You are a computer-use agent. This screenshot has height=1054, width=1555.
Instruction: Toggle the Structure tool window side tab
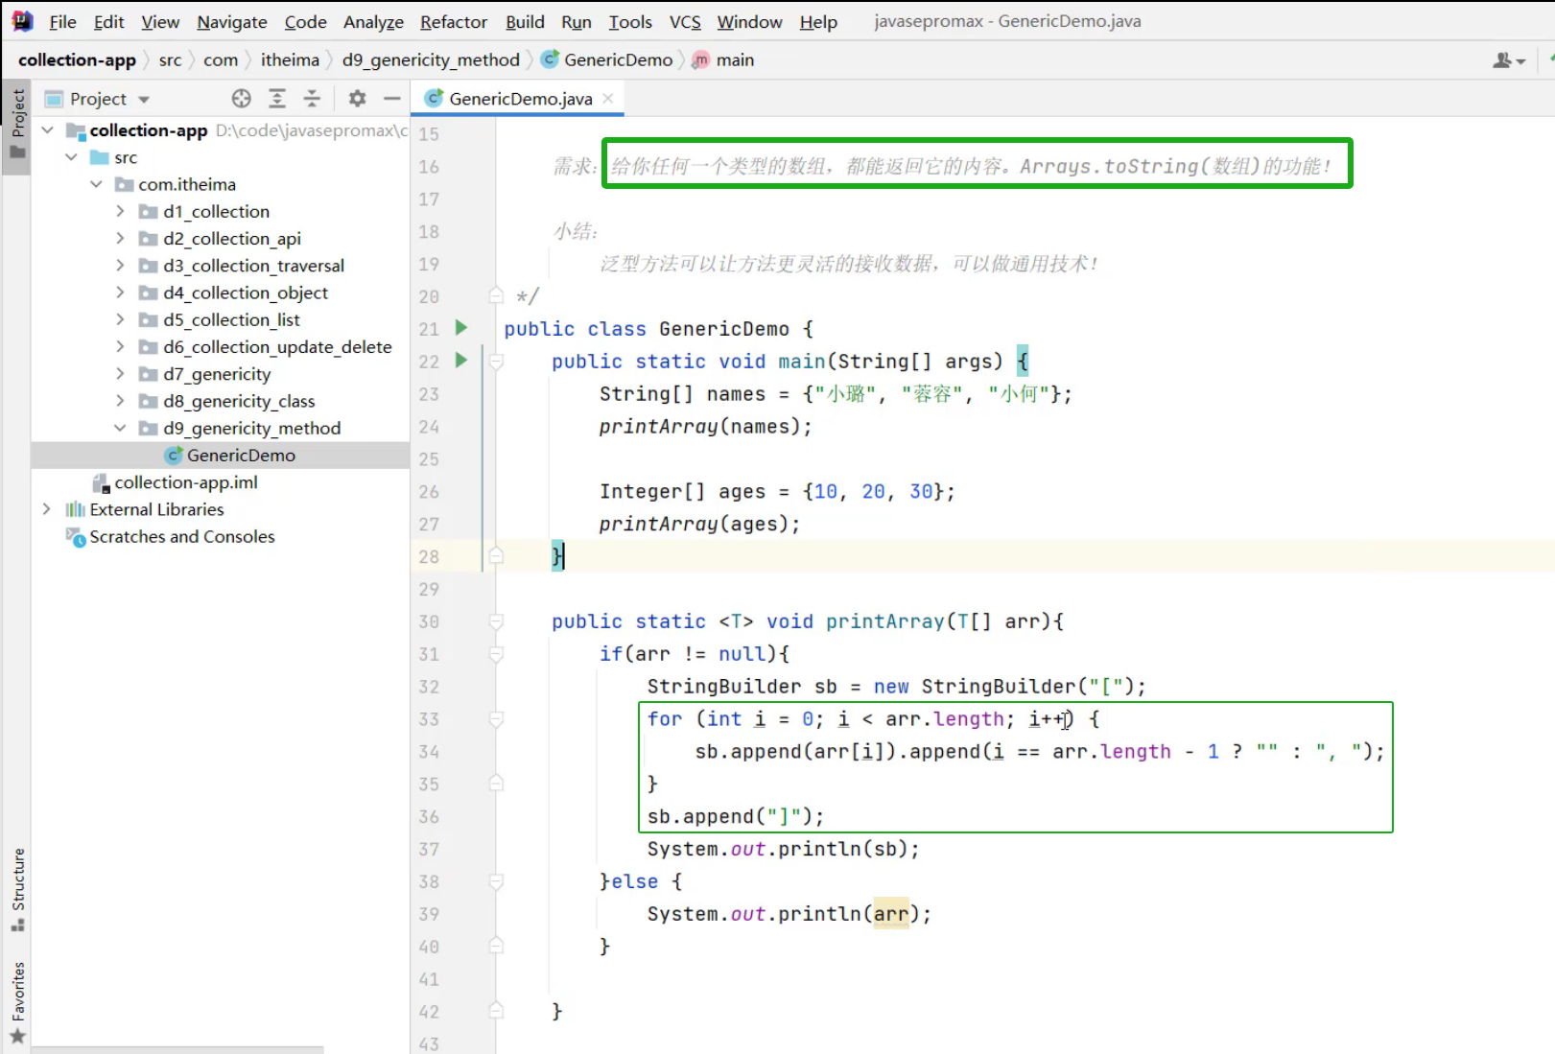click(x=17, y=889)
